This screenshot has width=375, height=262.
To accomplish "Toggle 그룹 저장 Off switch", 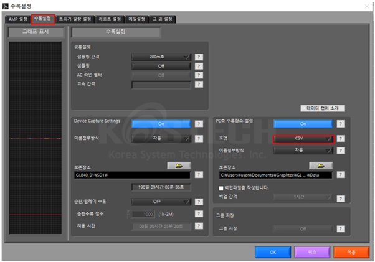I will click(303, 229).
